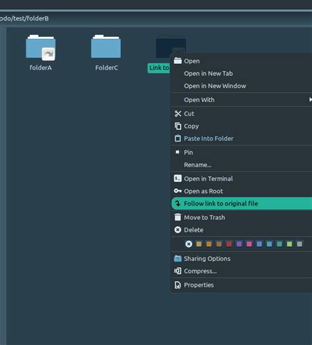312x345 pixels.
Task: Click the scissors Cut icon
Action: 178,114
